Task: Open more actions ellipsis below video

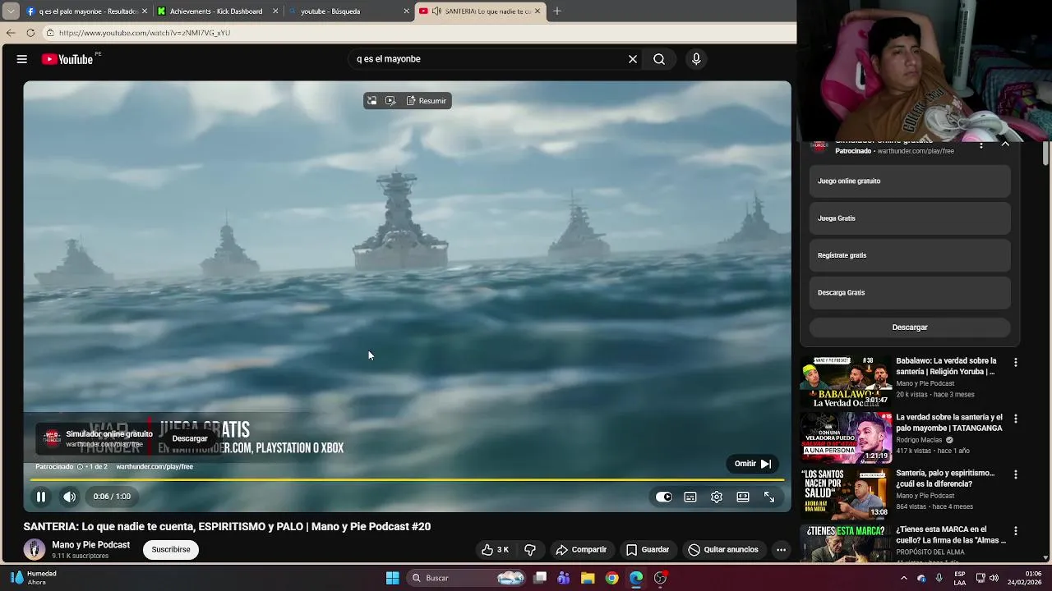Action: (781, 550)
